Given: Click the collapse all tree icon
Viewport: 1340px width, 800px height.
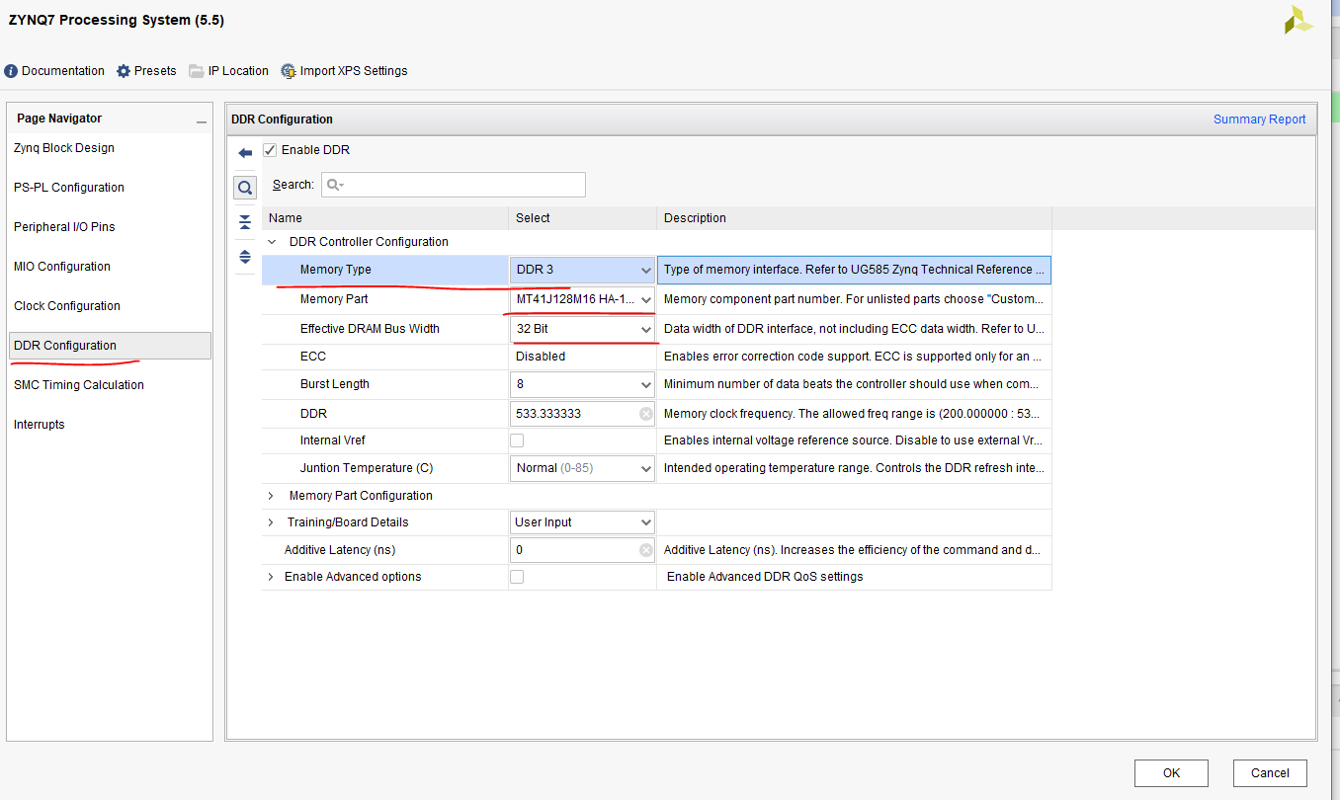Looking at the screenshot, I should [245, 222].
